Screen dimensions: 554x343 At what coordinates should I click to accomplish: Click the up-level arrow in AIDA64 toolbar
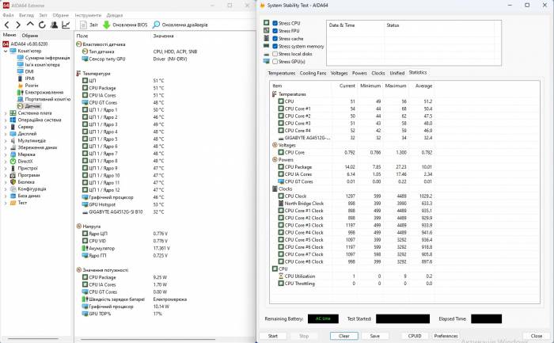pos(30,25)
